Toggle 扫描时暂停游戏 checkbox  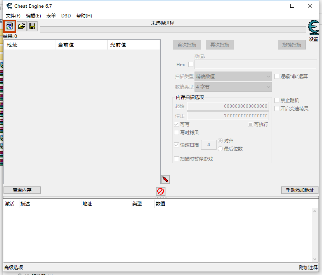(177, 159)
